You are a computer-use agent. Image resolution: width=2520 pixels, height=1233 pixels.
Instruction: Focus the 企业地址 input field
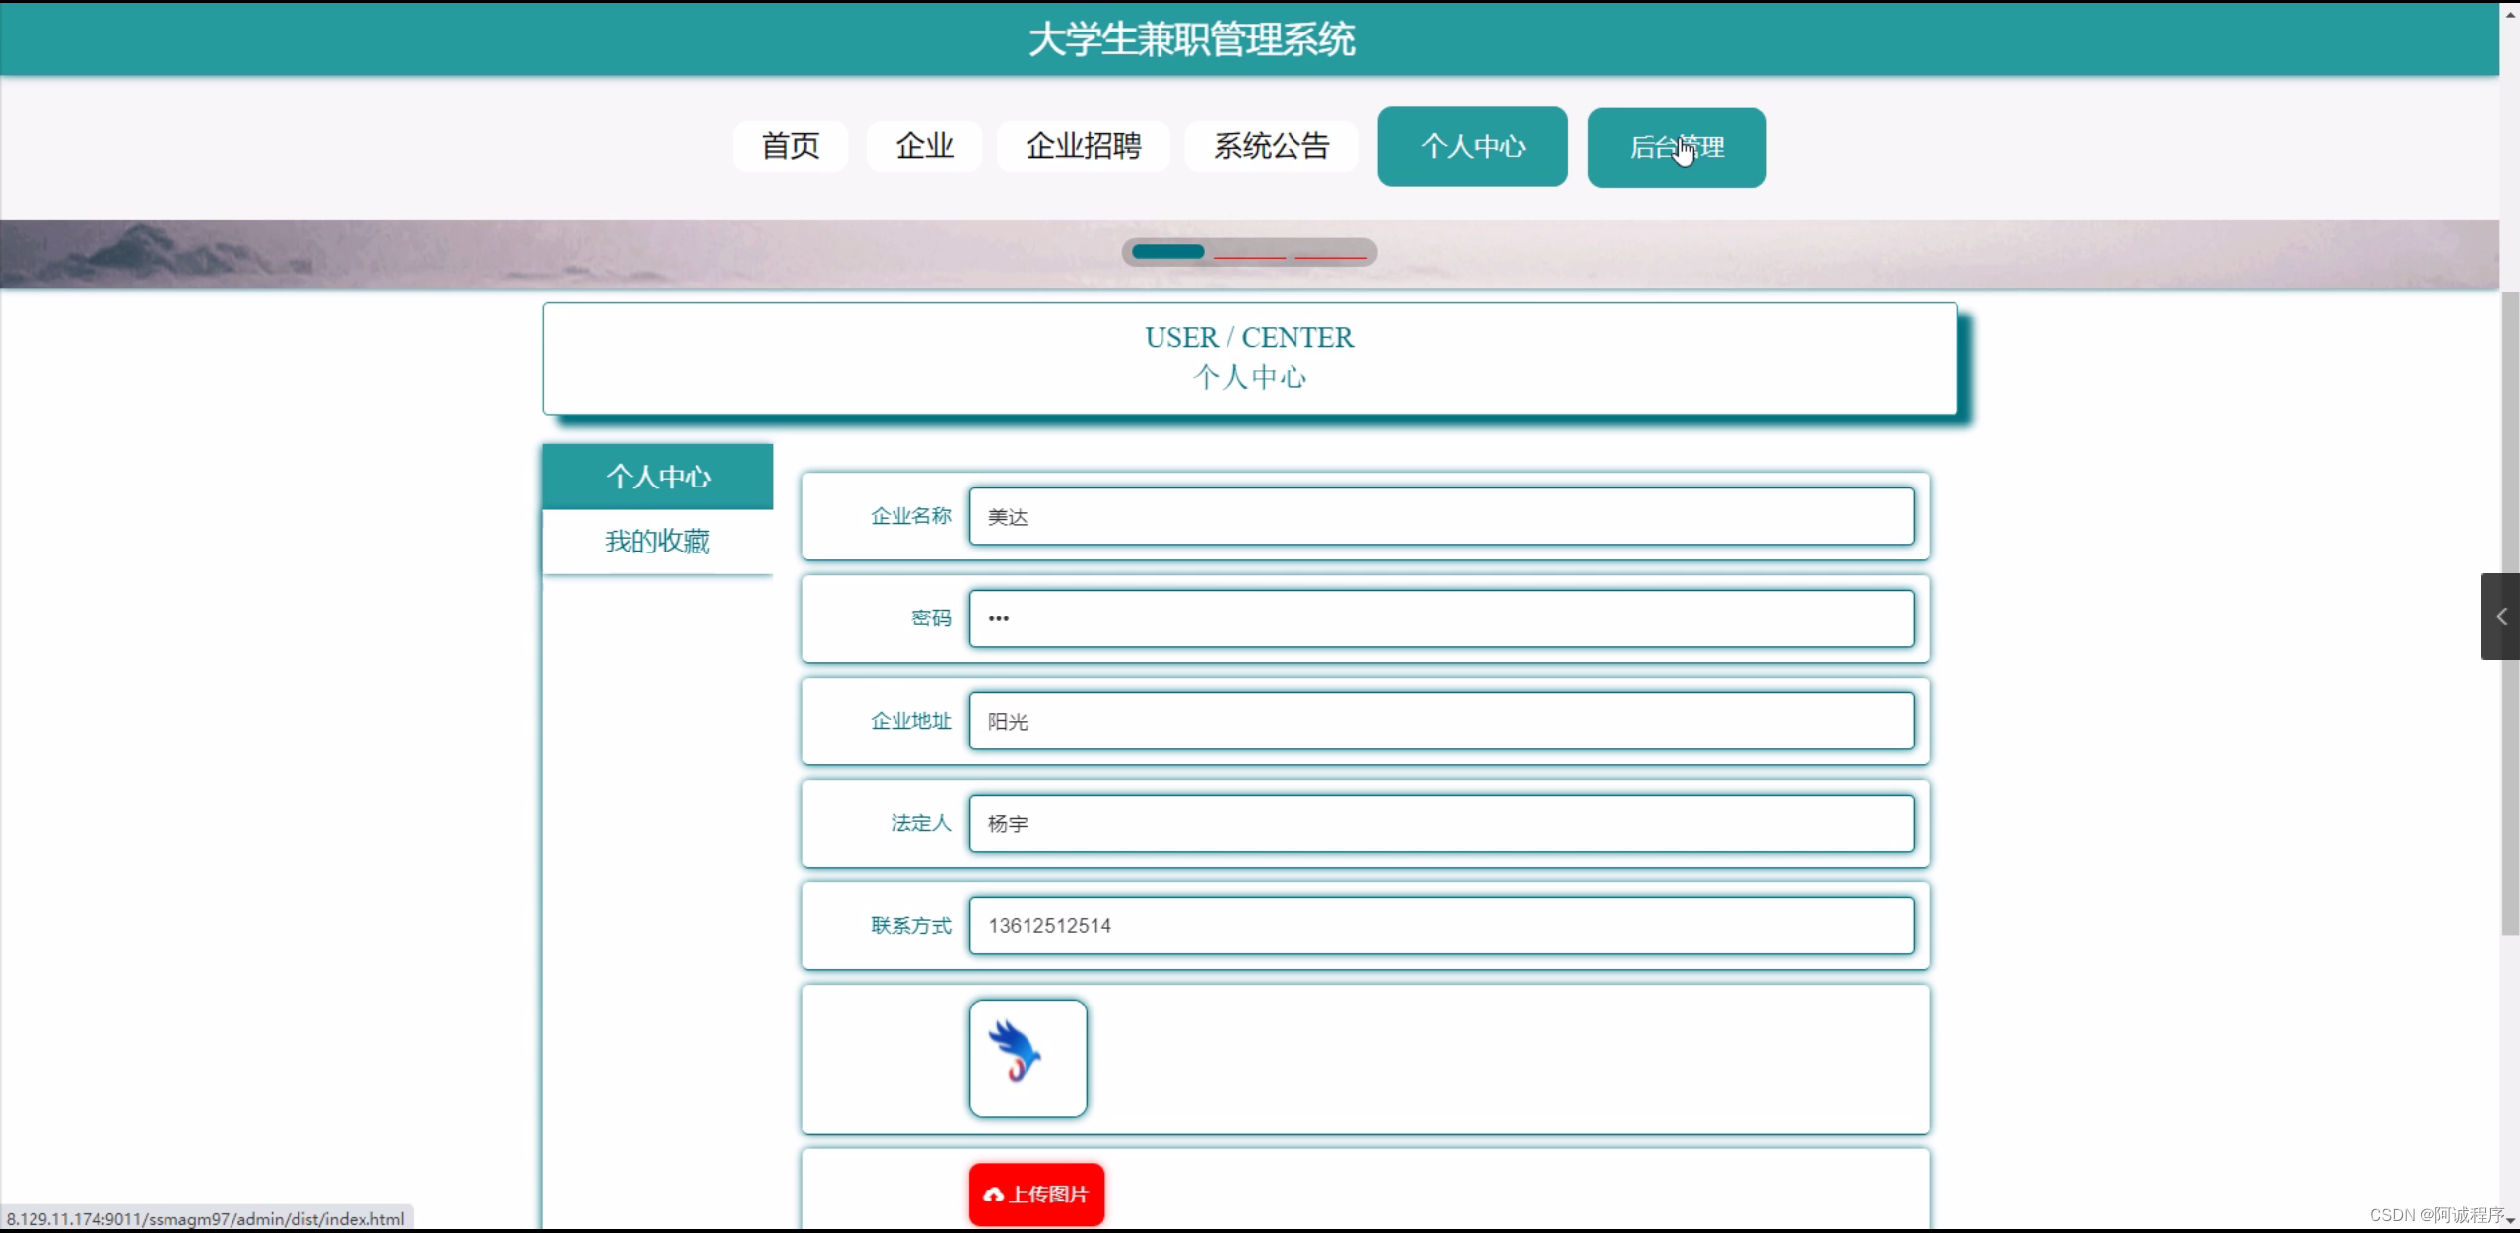pos(1441,721)
